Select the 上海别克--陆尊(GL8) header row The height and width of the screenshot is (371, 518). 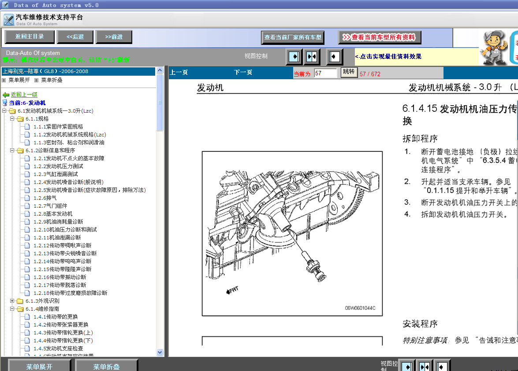coord(78,71)
